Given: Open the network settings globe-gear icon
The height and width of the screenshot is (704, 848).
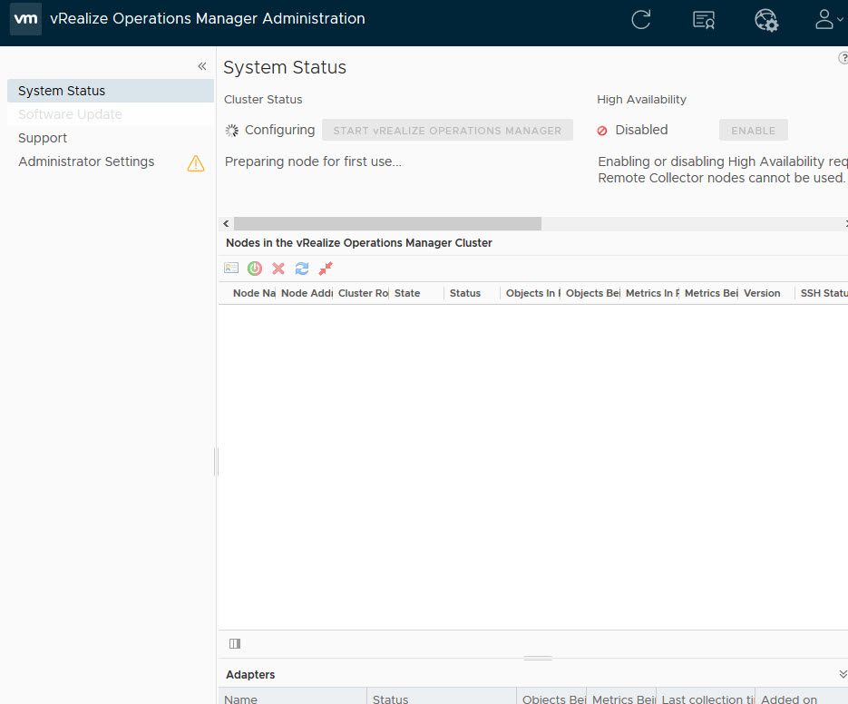Looking at the screenshot, I should [x=766, y=20].
